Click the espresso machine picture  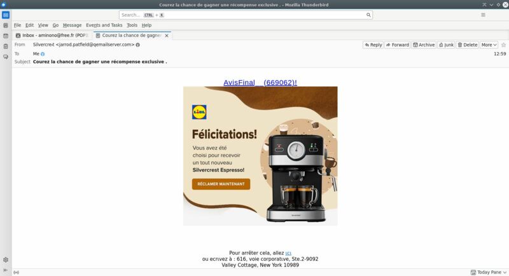[296, 177]
